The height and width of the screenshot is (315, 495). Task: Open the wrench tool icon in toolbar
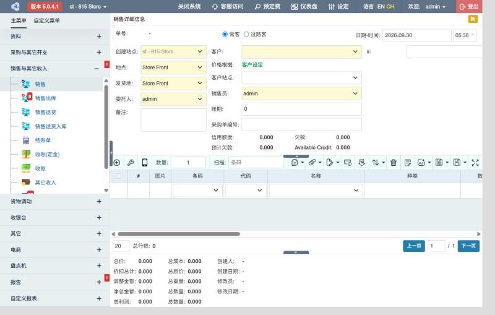tap(131, 163)
